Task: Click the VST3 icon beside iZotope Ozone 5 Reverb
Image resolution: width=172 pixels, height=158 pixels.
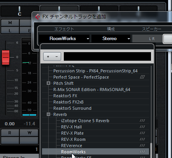Action: 142,121
